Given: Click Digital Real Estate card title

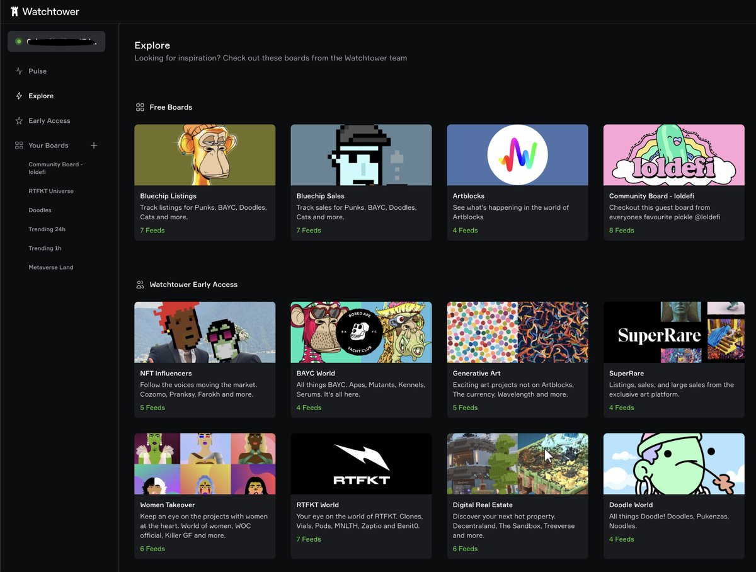Looking at the screenshot, I should [x=483, y=505].
